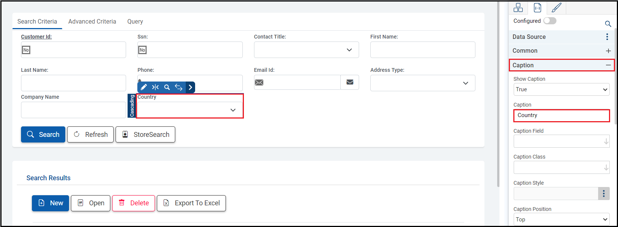Click the pencil edit icon in floating toolbar
Screen dimensions: 618x227
[144, 87]
